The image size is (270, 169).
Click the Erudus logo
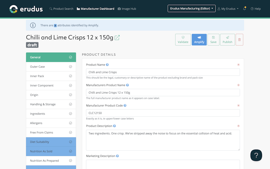[26, 9]
